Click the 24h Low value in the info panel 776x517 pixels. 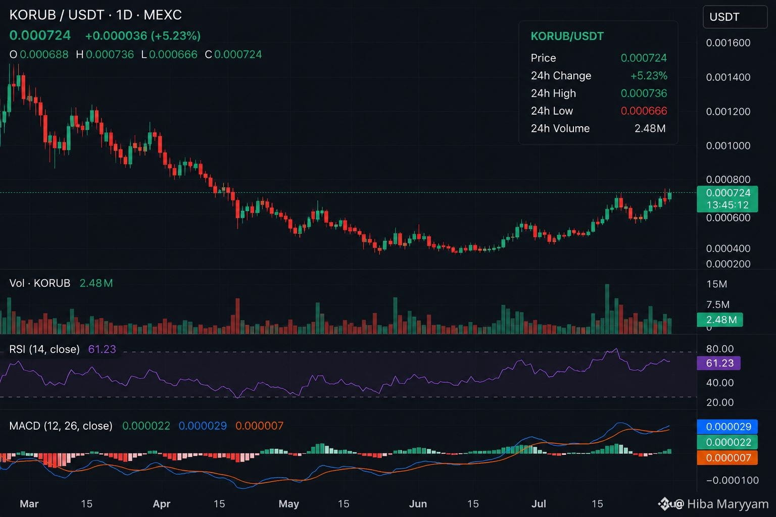(x=644, y=111)
